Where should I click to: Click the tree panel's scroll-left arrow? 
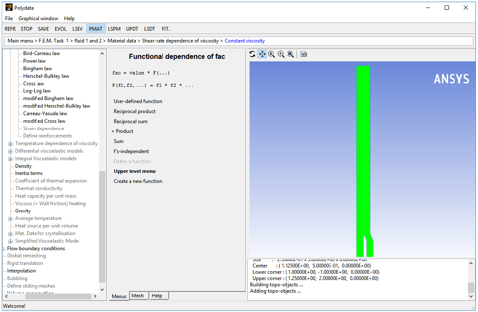click(x=6, y=296)
